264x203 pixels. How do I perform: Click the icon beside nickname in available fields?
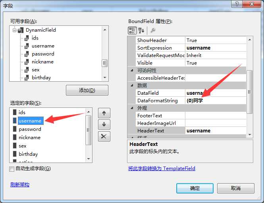[x=27, y=62]
